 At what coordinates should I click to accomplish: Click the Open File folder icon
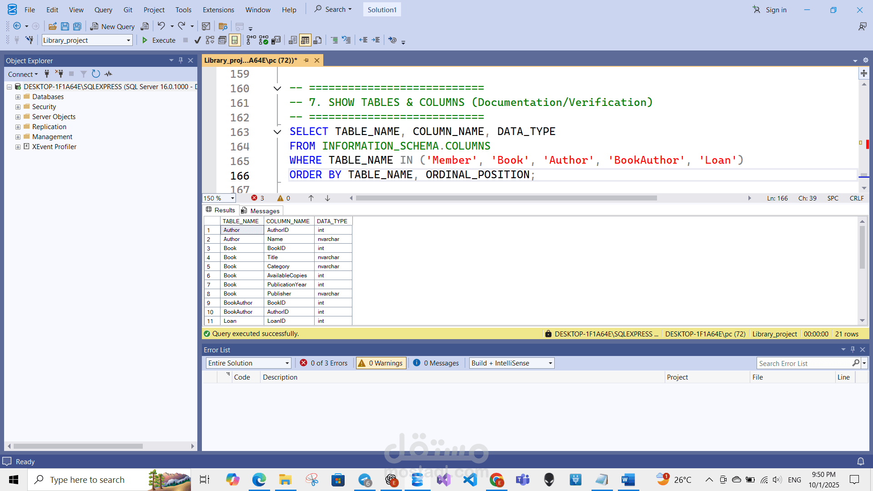tap(53, 26)
